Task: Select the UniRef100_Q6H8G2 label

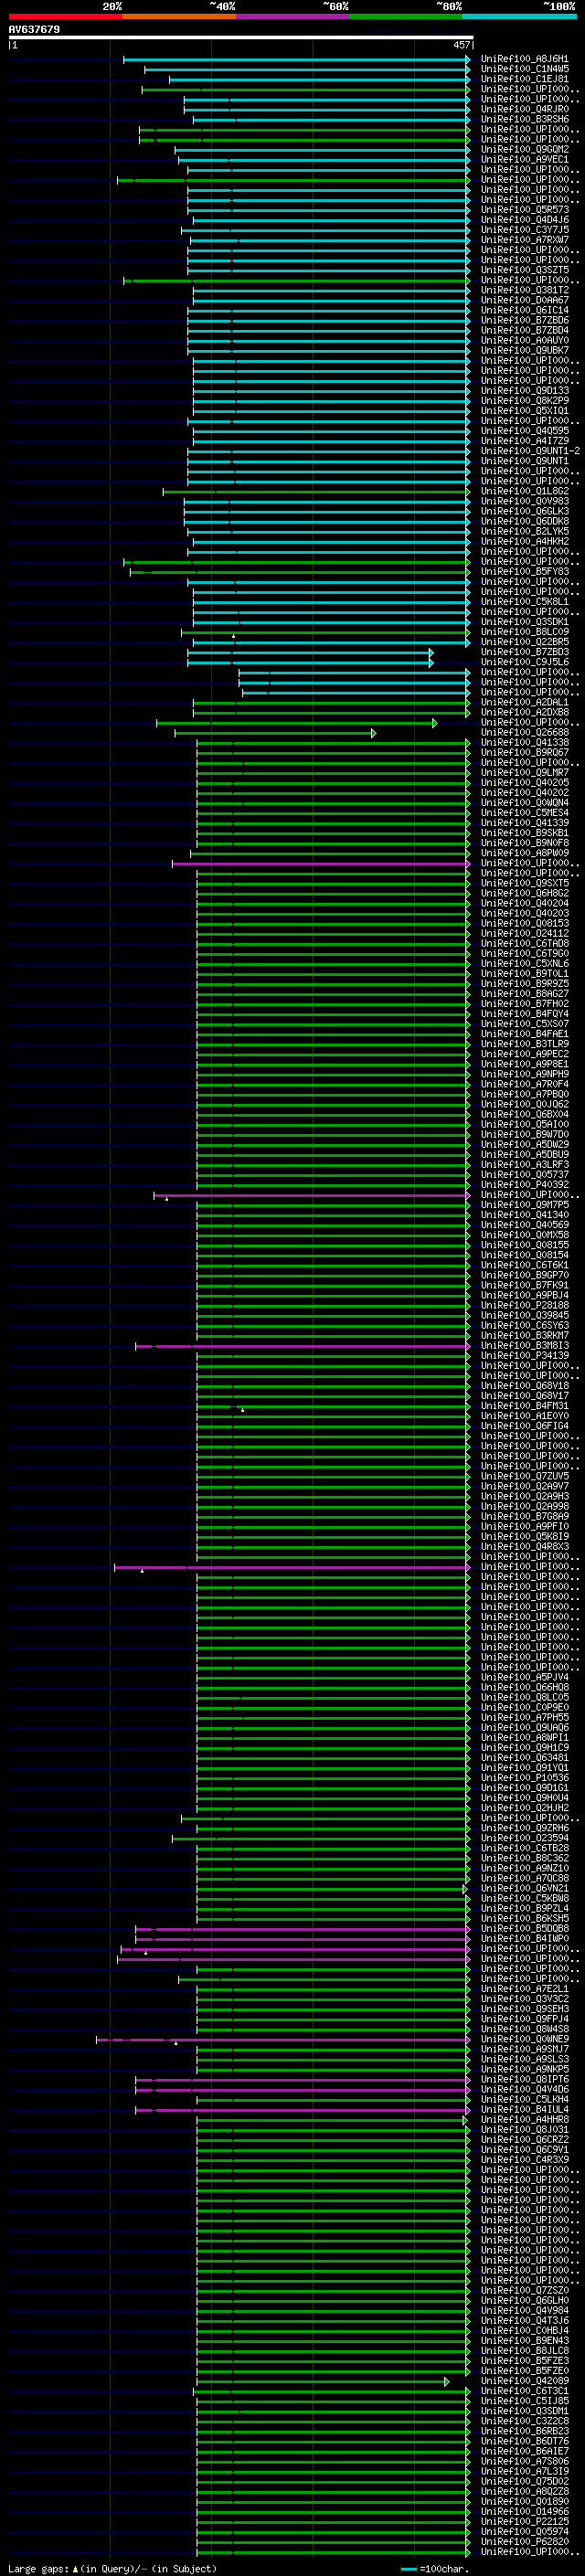Action: [x=524, y=893]
